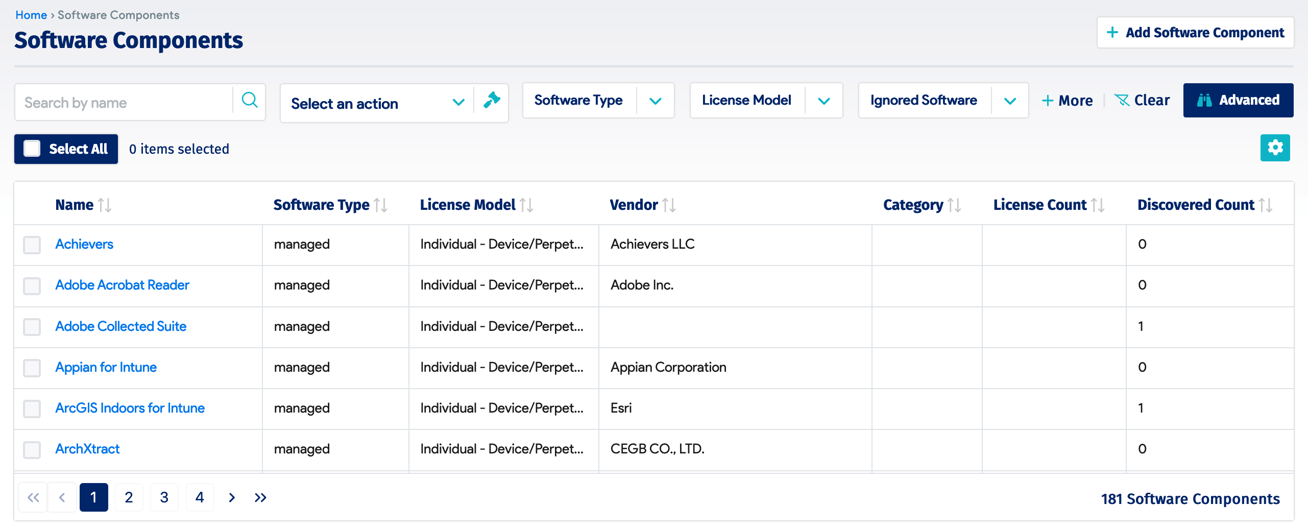The width and height of the screenshot is (1308, 529).
Task: Open Adobe Acrobat Reader link
Action: [x=122, y=285]
